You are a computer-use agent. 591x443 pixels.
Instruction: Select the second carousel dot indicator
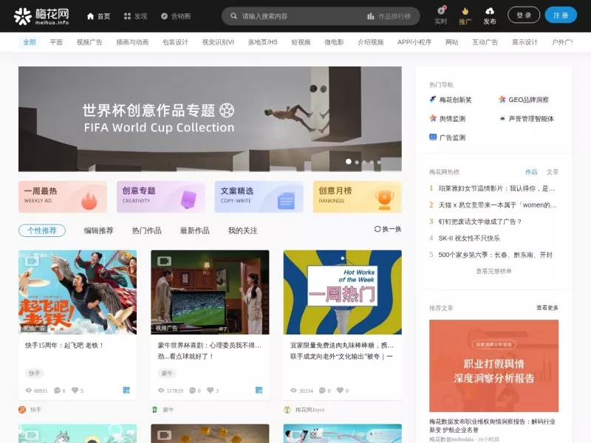(x=357, y=162)
